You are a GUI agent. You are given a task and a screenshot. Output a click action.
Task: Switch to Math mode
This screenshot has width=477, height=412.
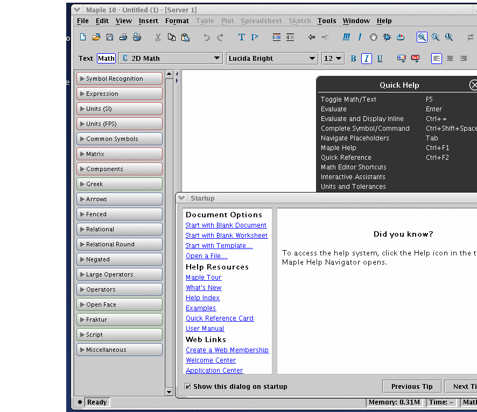[x=106, y=58]
